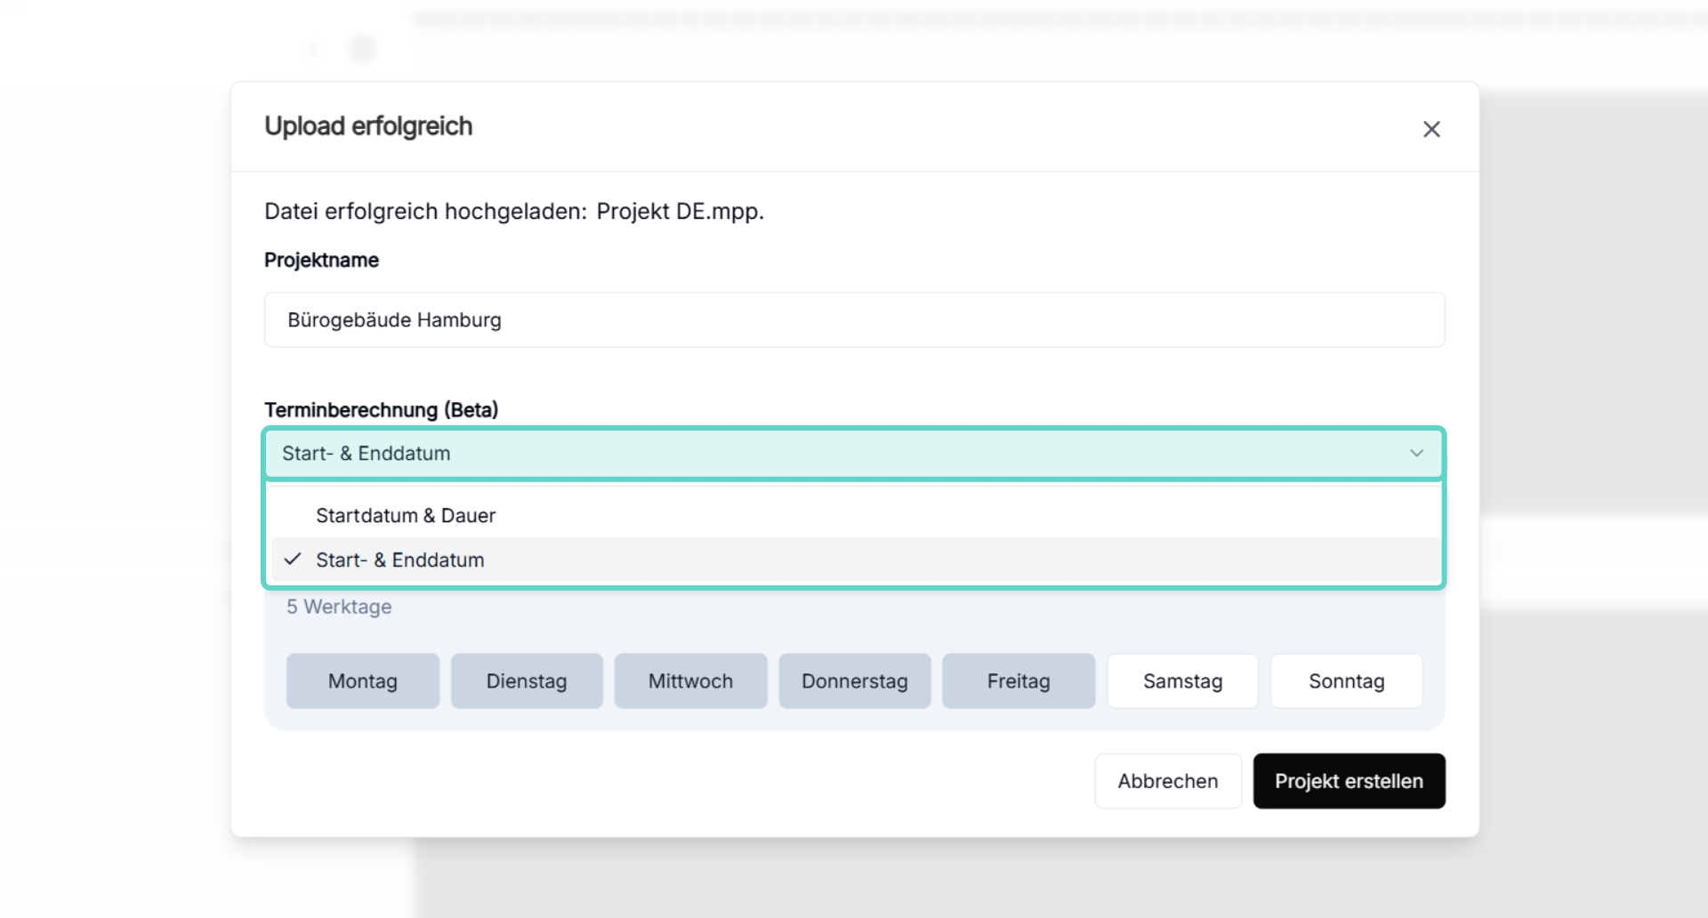Screen dimensions: 1708x918
Task: Close the Upload erfolgreich dialog with X
Action: [1430, 129]
